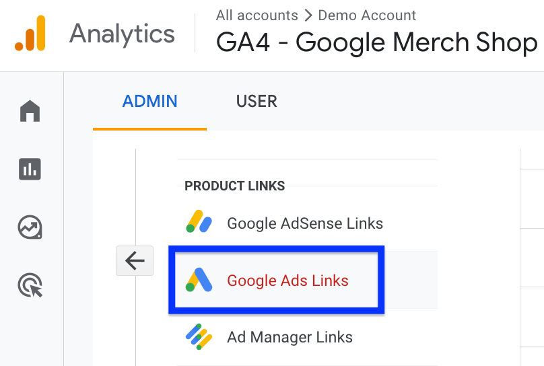This screenshot has height=366, width=544.
Task: Open the Reports bar chart icon
Action: point(30,169)
